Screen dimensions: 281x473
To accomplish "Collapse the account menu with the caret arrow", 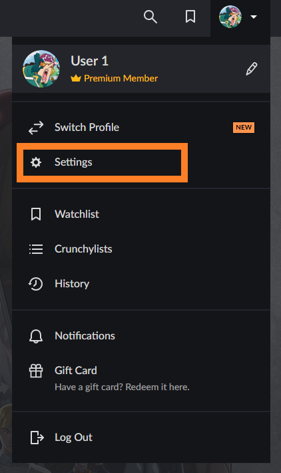I will [x=254, y=17].
